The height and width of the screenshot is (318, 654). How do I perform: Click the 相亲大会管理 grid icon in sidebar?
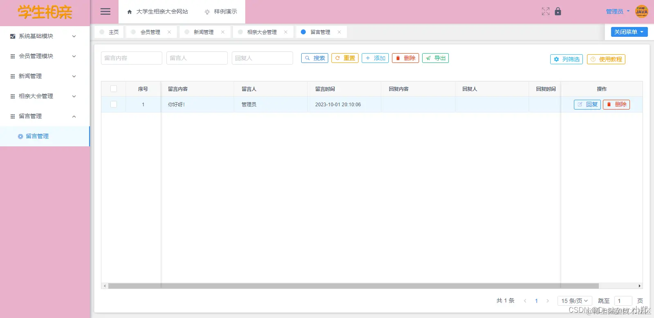pos(13,96)
